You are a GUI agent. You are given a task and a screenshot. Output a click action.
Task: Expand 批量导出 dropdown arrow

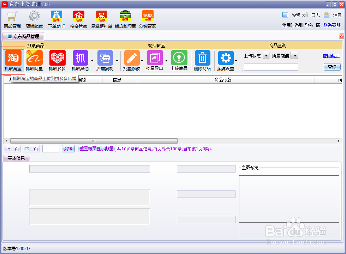[x=166, y=61]
